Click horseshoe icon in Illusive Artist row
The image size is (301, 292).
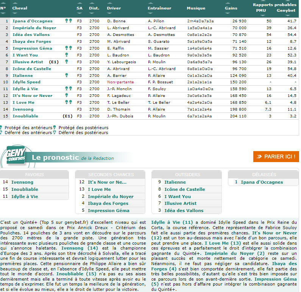(66, 62)
